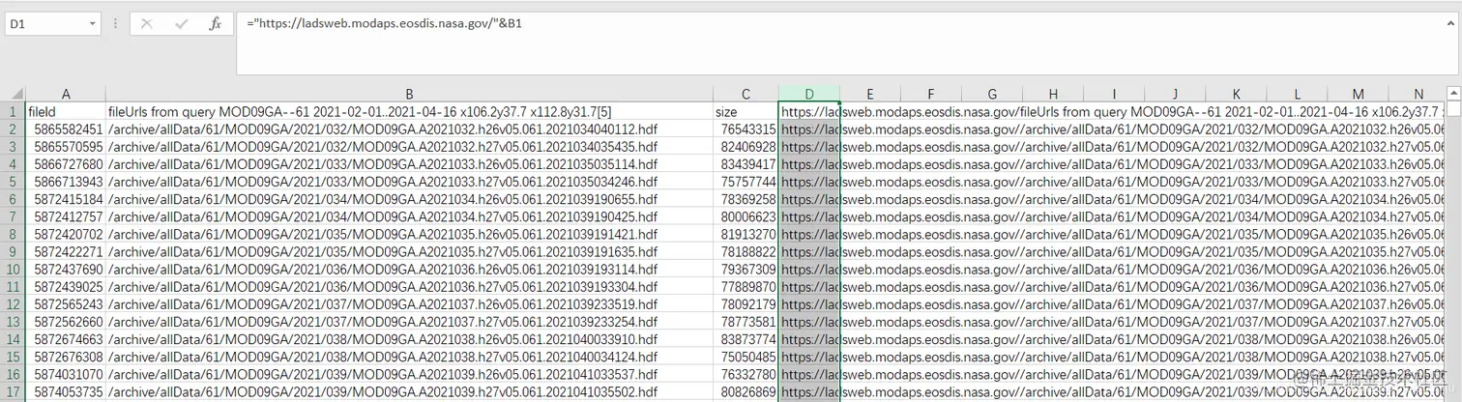Select column J header
This screenshot has height=402, width=1462.
pos(1175,94)
